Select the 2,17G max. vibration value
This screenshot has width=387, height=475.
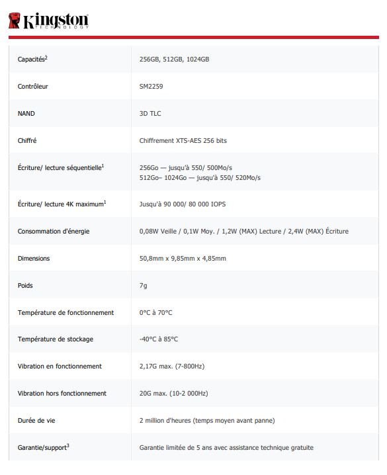(x=172, y=367)
